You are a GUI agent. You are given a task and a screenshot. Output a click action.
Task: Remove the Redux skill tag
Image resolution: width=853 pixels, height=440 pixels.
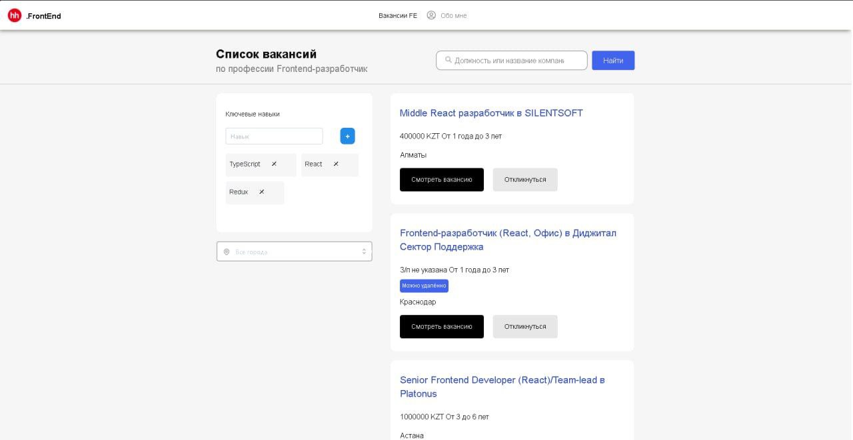point(261,192)
